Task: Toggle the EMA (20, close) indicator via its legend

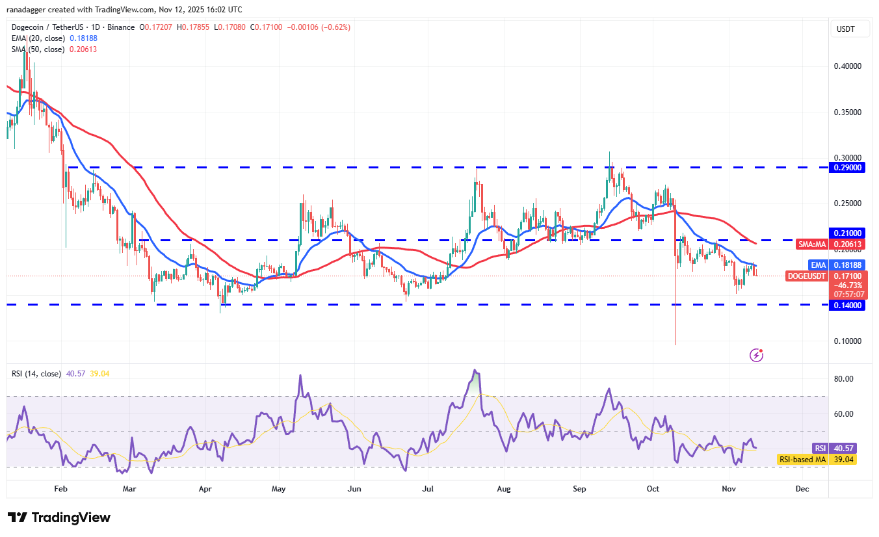Action: [x=39, y=38]
